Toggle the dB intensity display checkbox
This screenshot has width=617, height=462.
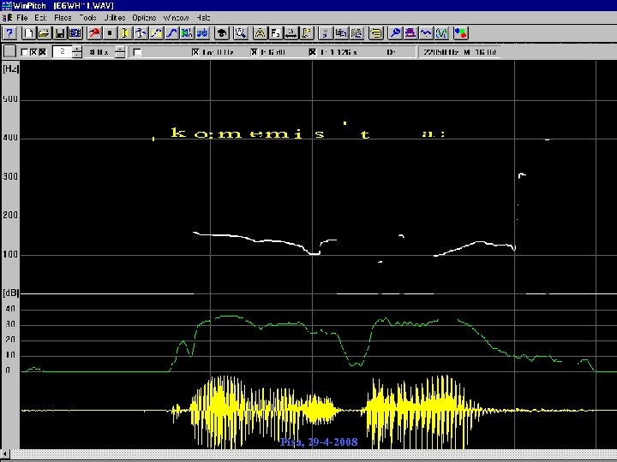tap(255, 52)
